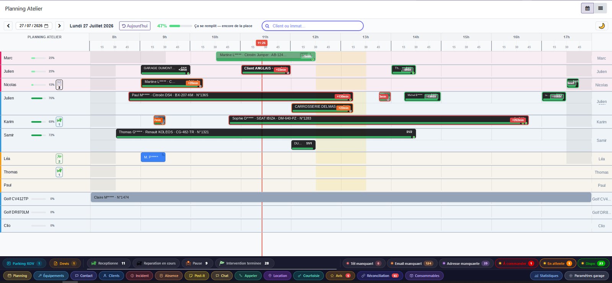The width and height of the screenshot is (612, 283).
Task: Open the Avis reviews section
Action: (340, 276)
